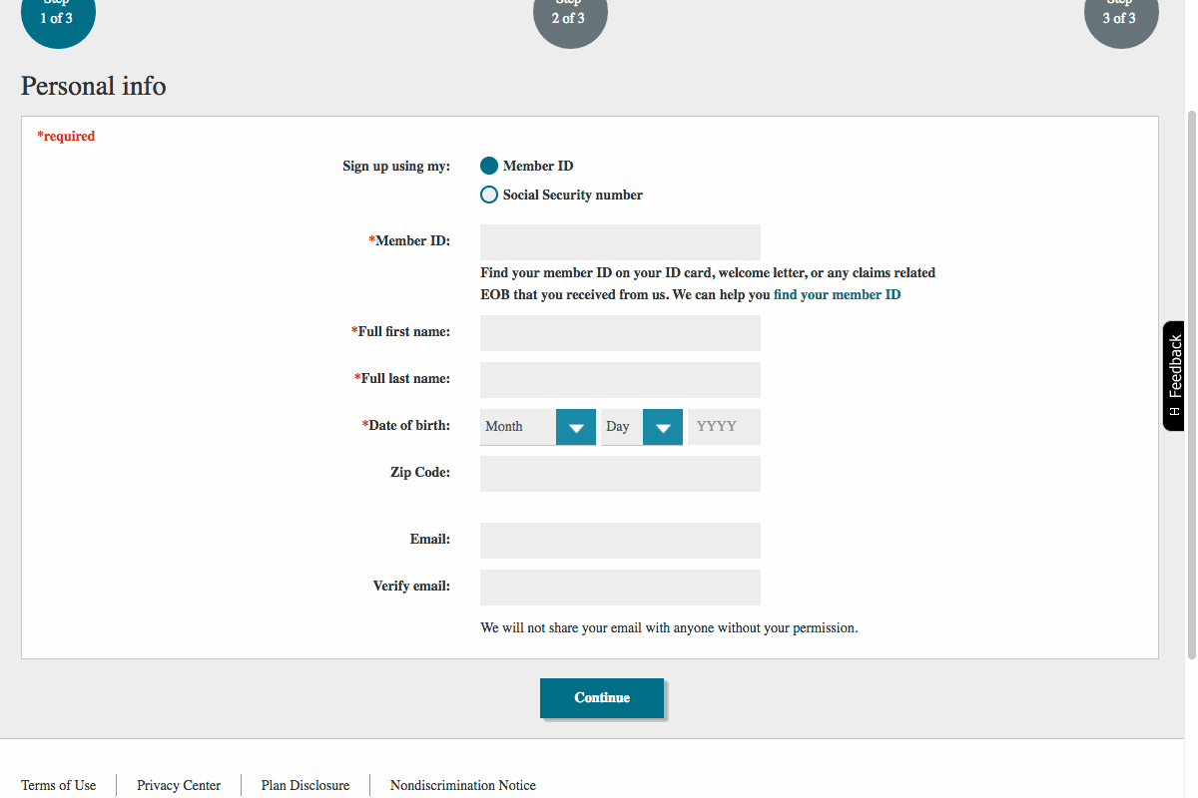Open the Month dropdown arrow

576,427
